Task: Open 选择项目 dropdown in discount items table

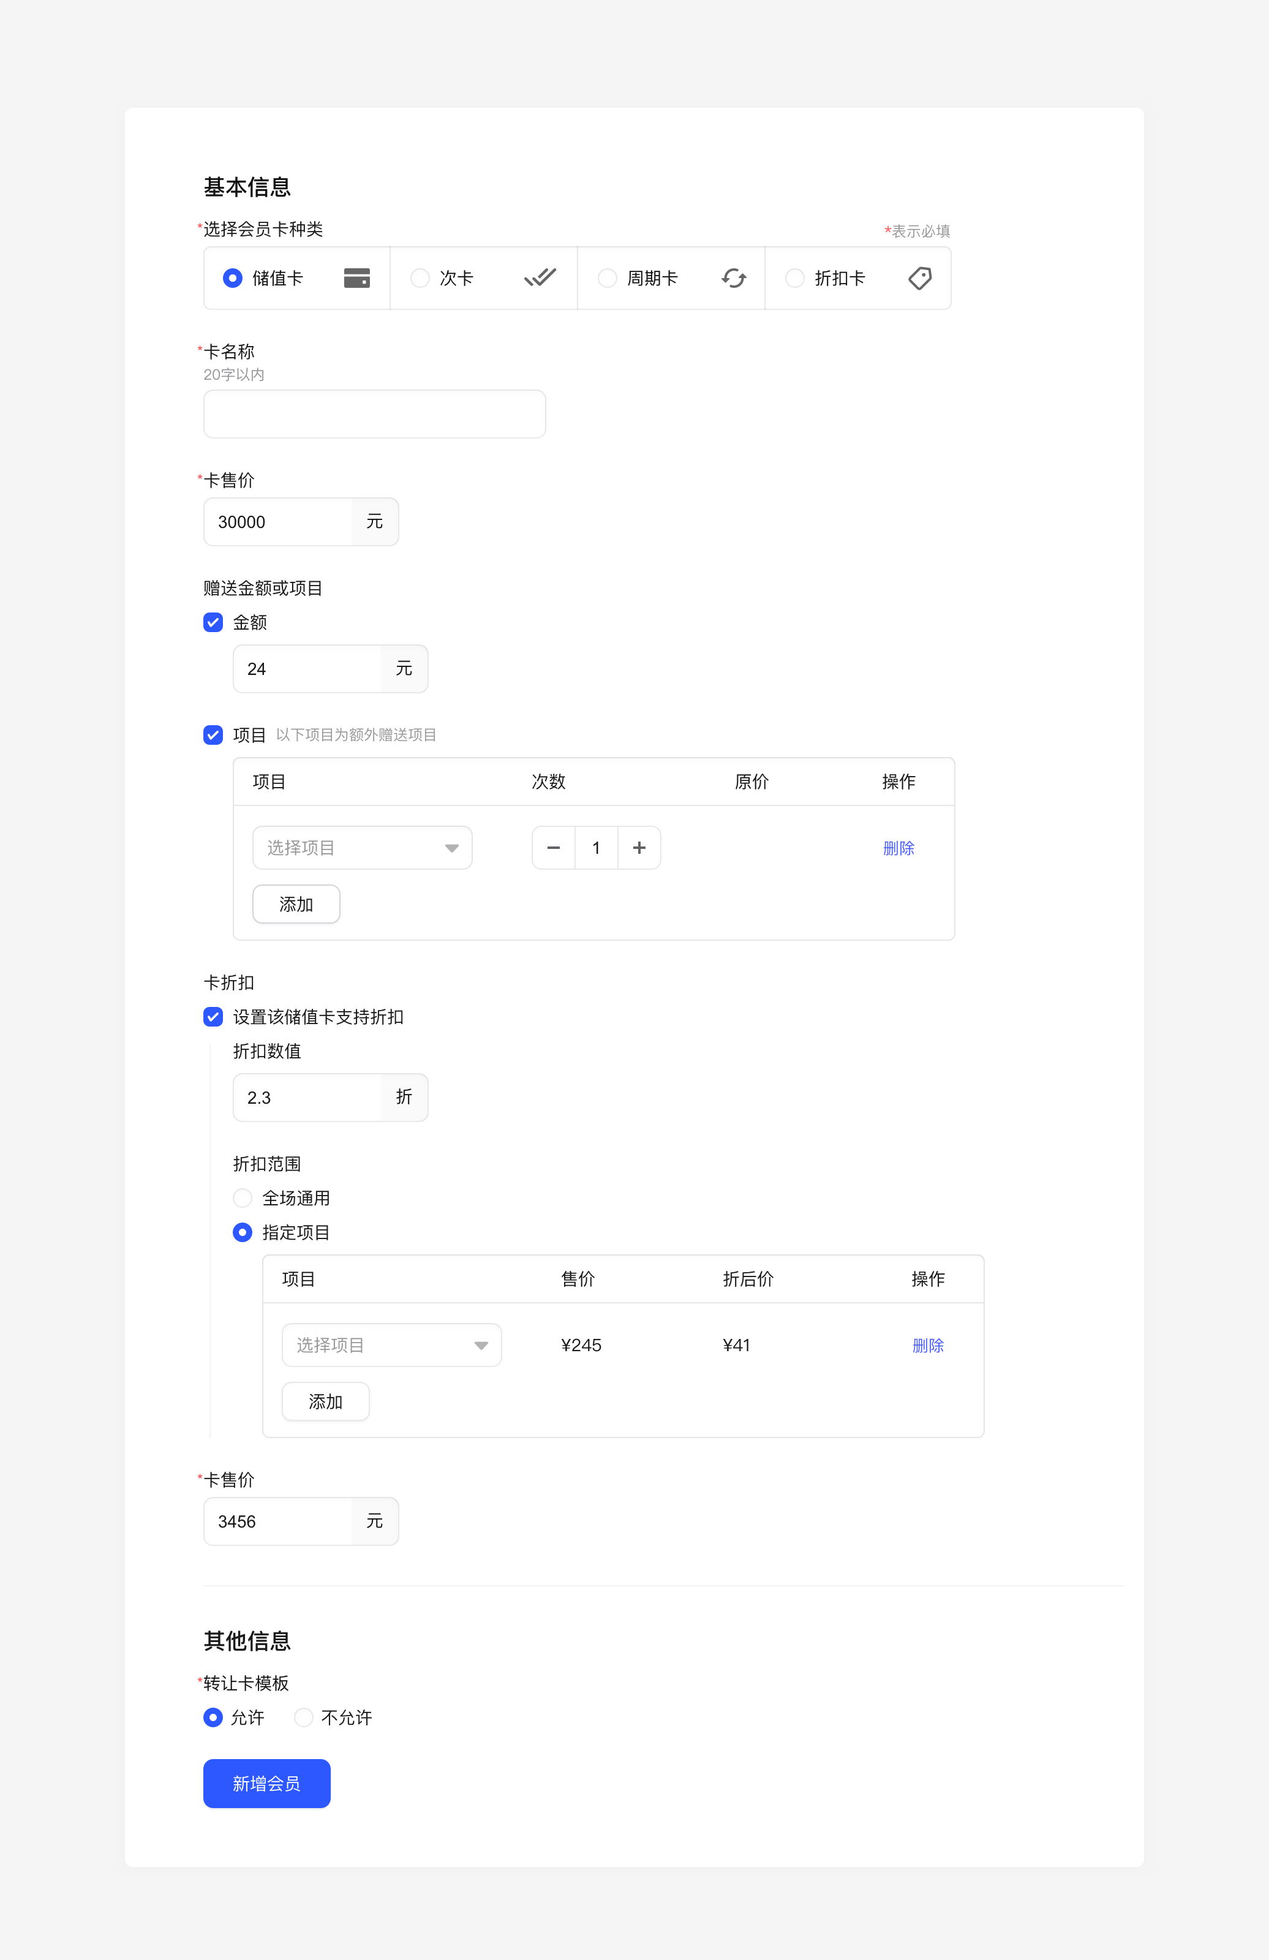Action: tap(392, 1345)
